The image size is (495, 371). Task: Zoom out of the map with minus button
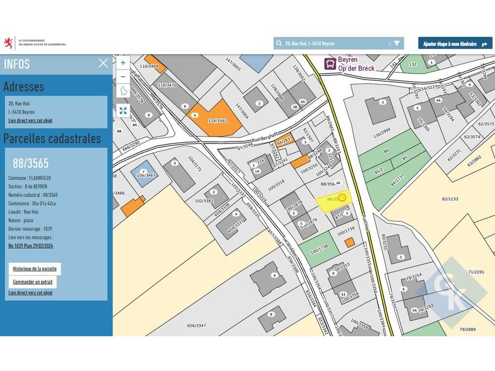(123, 76)
